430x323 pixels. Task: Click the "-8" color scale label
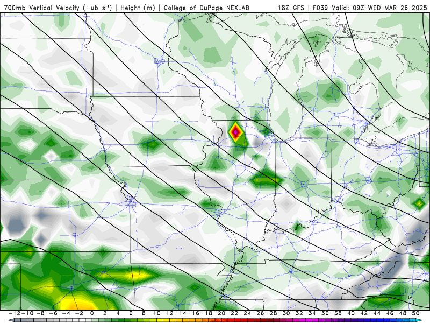(40, 313)
